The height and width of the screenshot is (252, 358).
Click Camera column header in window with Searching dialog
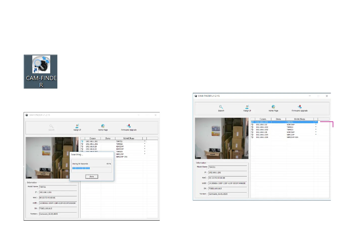pos(92,138)
